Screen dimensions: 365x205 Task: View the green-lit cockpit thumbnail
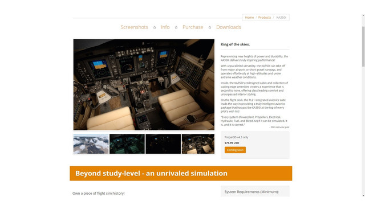pyautogui.click(x=127, y=143)
